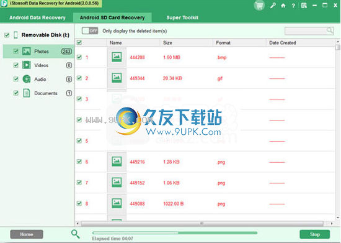Uncheck row 1 checkbox
Viewport: 341px width, 243px height.
tap(79, 57)
